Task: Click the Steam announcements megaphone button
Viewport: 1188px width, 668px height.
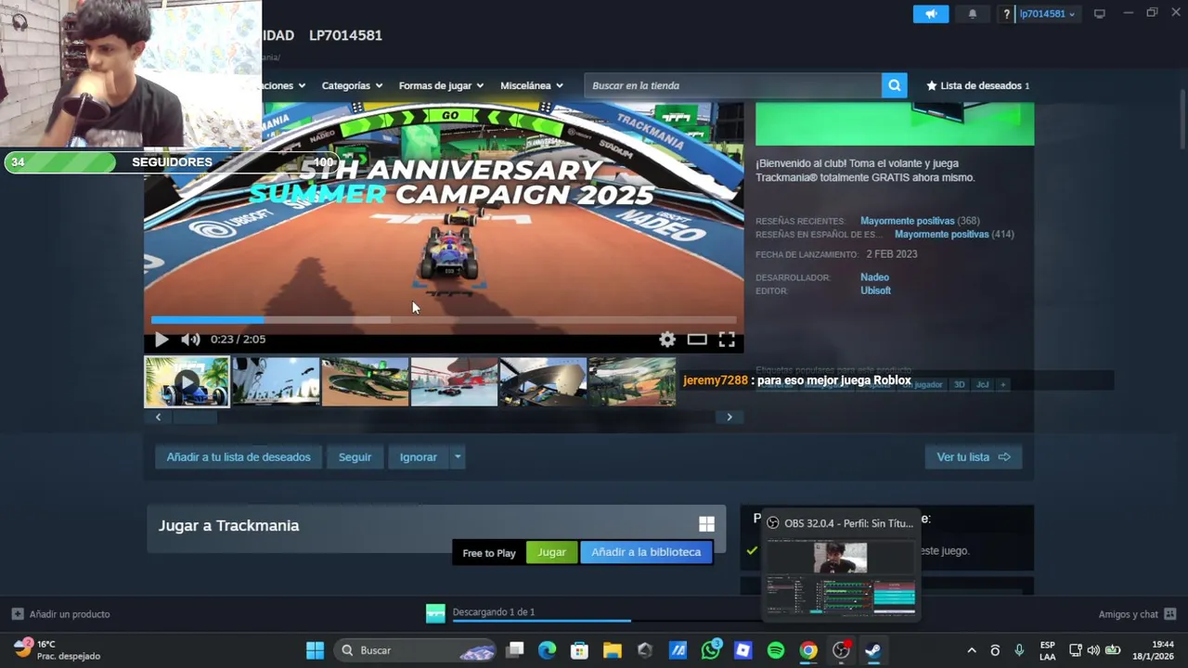Action: 931,14
